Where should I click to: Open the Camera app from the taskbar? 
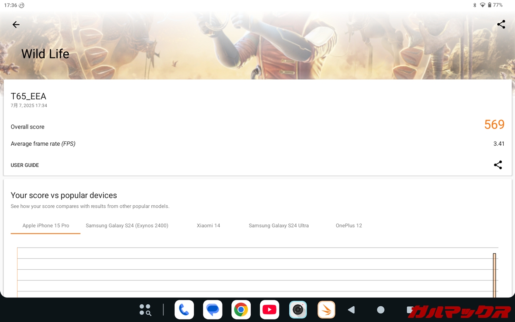tap(298, 310)
